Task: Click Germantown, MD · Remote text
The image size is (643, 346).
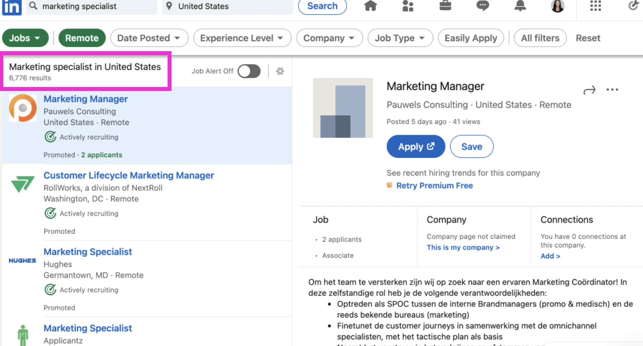Action: point(93,275)
